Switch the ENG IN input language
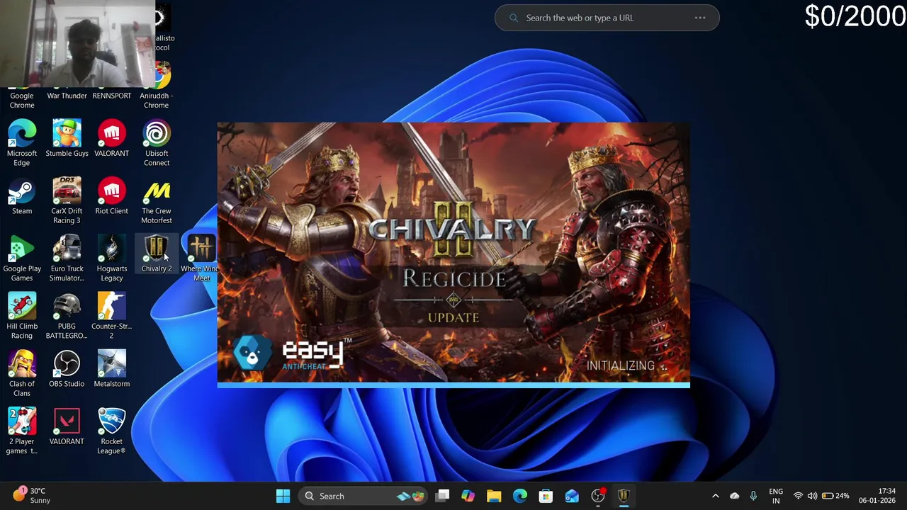 click(x=776, y=496)
